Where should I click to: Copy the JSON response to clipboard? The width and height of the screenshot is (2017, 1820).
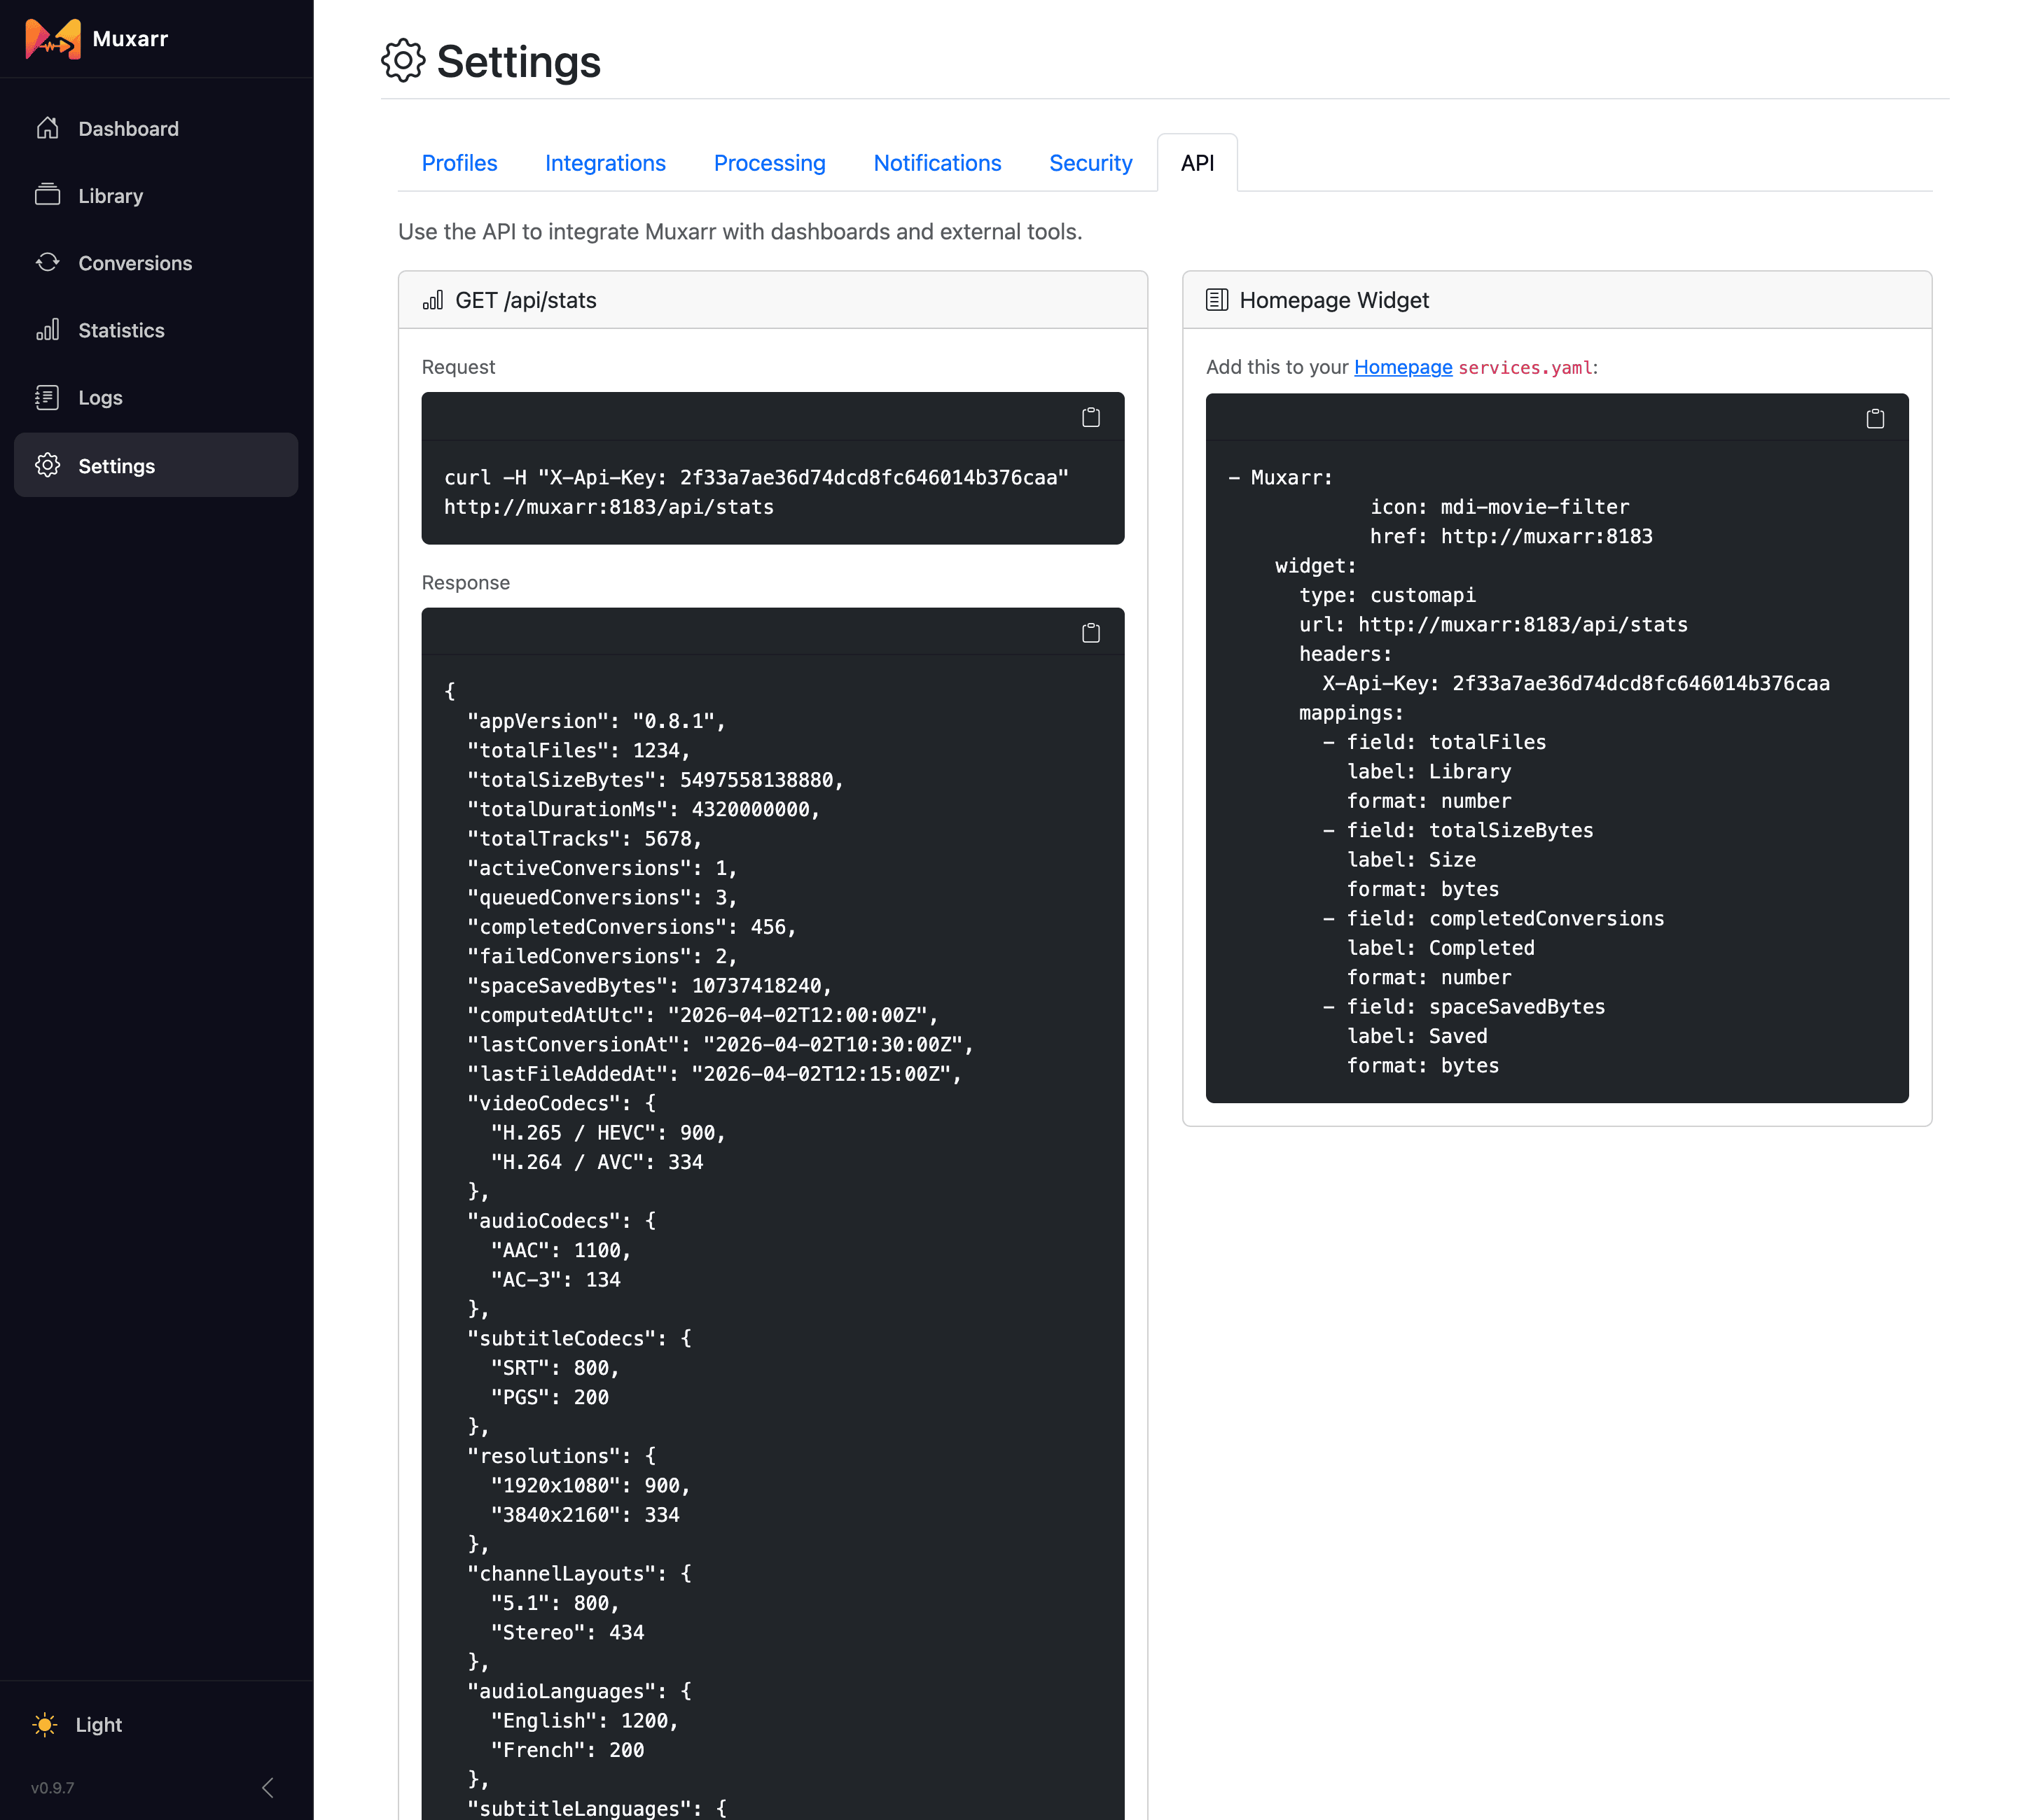(1090, 632)
